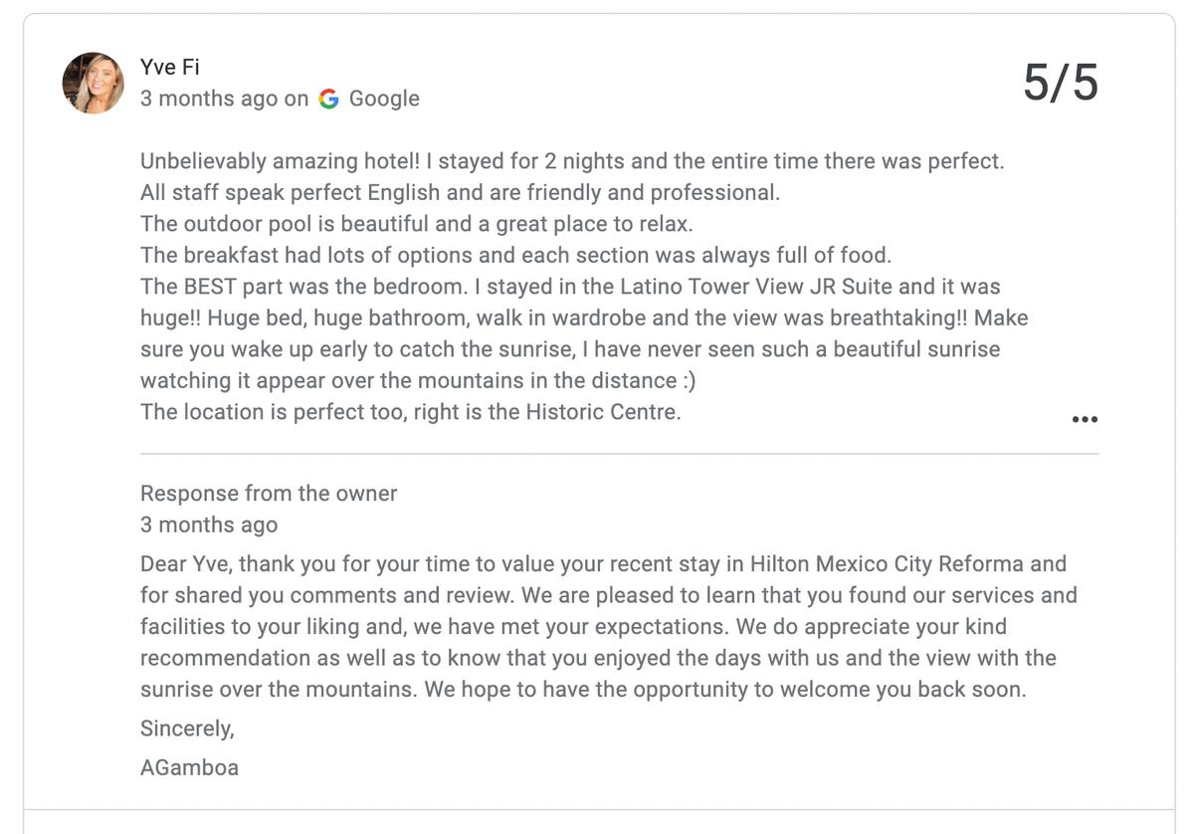Click the "Historic Centre" location sentence

coord(410,412)
